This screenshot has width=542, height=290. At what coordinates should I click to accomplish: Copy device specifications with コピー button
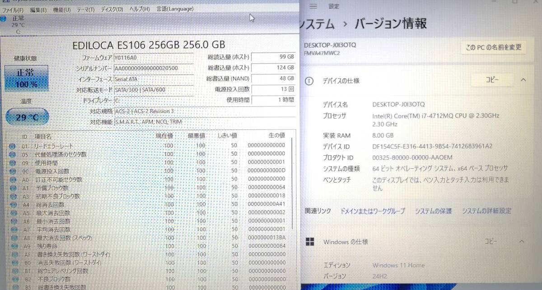click(x=492, y=80)
